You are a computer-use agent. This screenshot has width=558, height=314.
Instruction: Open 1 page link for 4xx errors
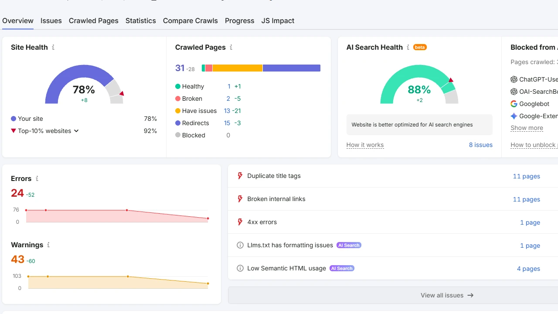(x=530, y=222)
